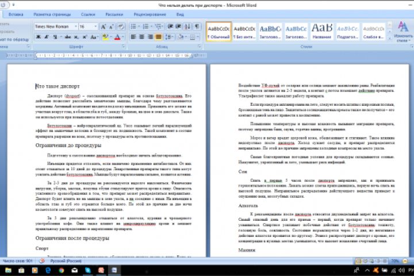Open the Paragraph dialog launcher

point(200,47)
